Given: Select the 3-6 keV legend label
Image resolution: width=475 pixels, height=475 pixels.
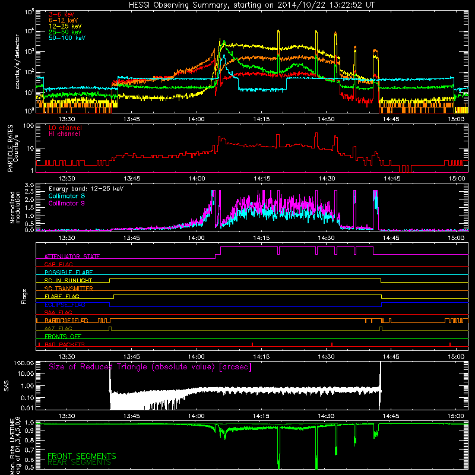Looking at the screenshot, I should point(62,14).
